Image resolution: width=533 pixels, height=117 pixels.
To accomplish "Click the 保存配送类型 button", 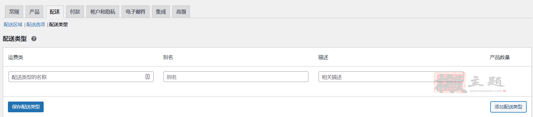I will 26,107.
